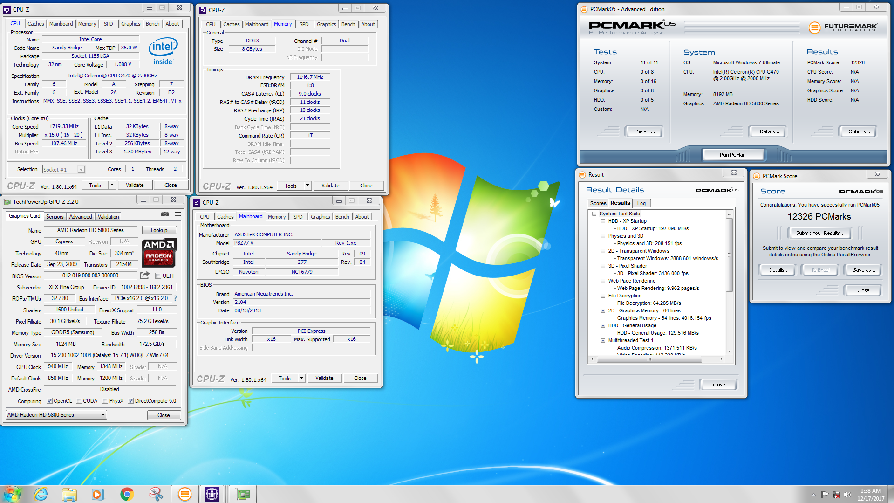Toggle the CUDA checkbox
The height and width of the screenshot is (503, 894).
pyautogui.click(x=79, y=401)
